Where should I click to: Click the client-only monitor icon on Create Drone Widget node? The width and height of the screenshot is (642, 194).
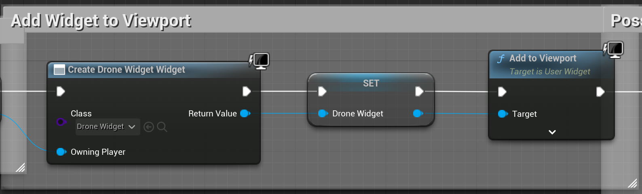click(x=259, y=61)
